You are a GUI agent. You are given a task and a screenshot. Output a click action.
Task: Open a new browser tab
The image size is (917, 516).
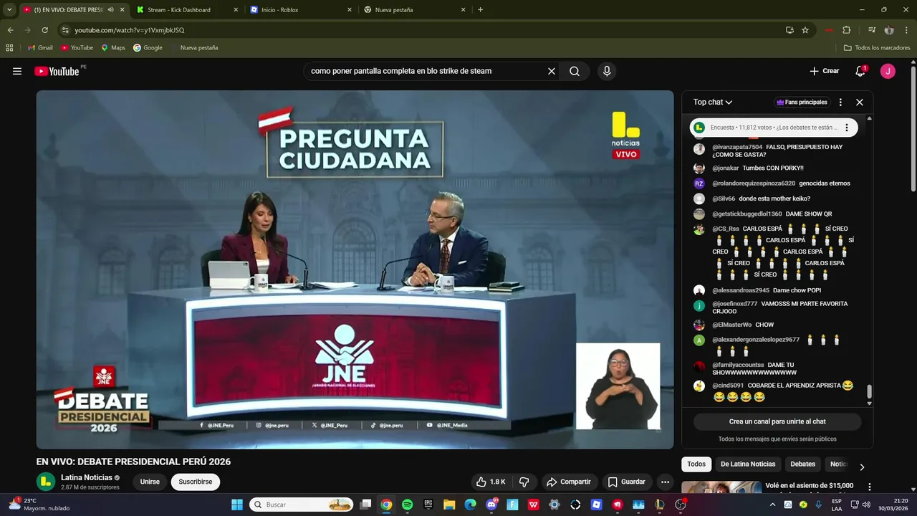click(480, 10)
